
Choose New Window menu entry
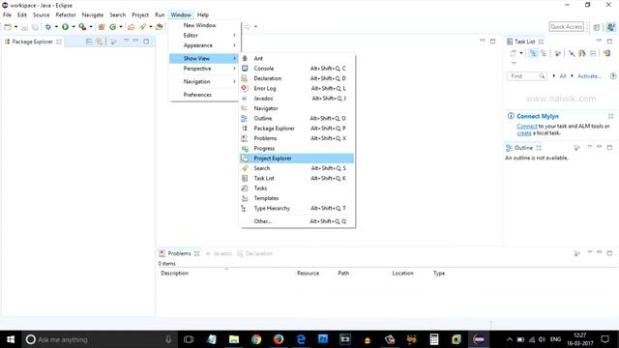204,25
